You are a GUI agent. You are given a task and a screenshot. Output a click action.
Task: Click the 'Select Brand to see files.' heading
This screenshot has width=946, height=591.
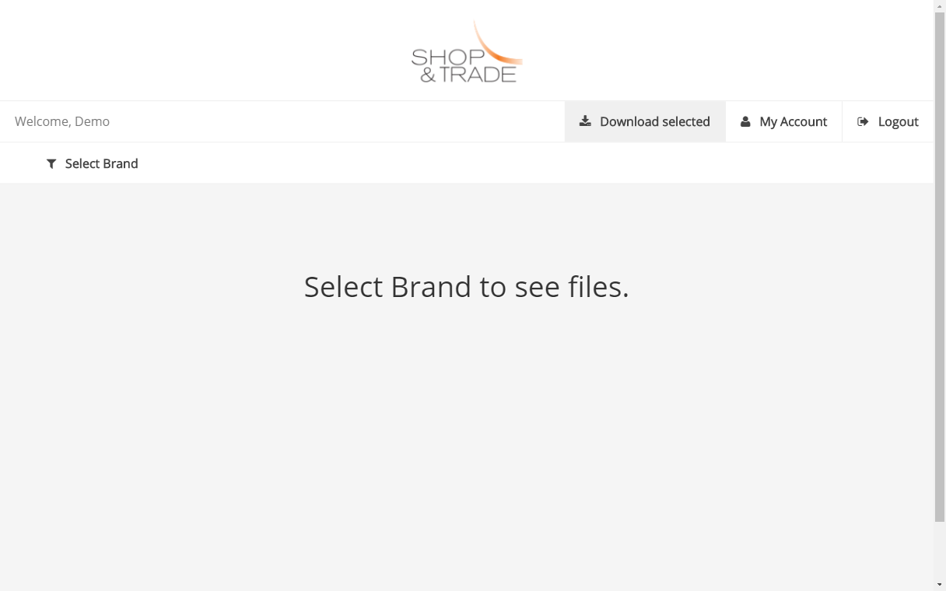tap(466, 287)
